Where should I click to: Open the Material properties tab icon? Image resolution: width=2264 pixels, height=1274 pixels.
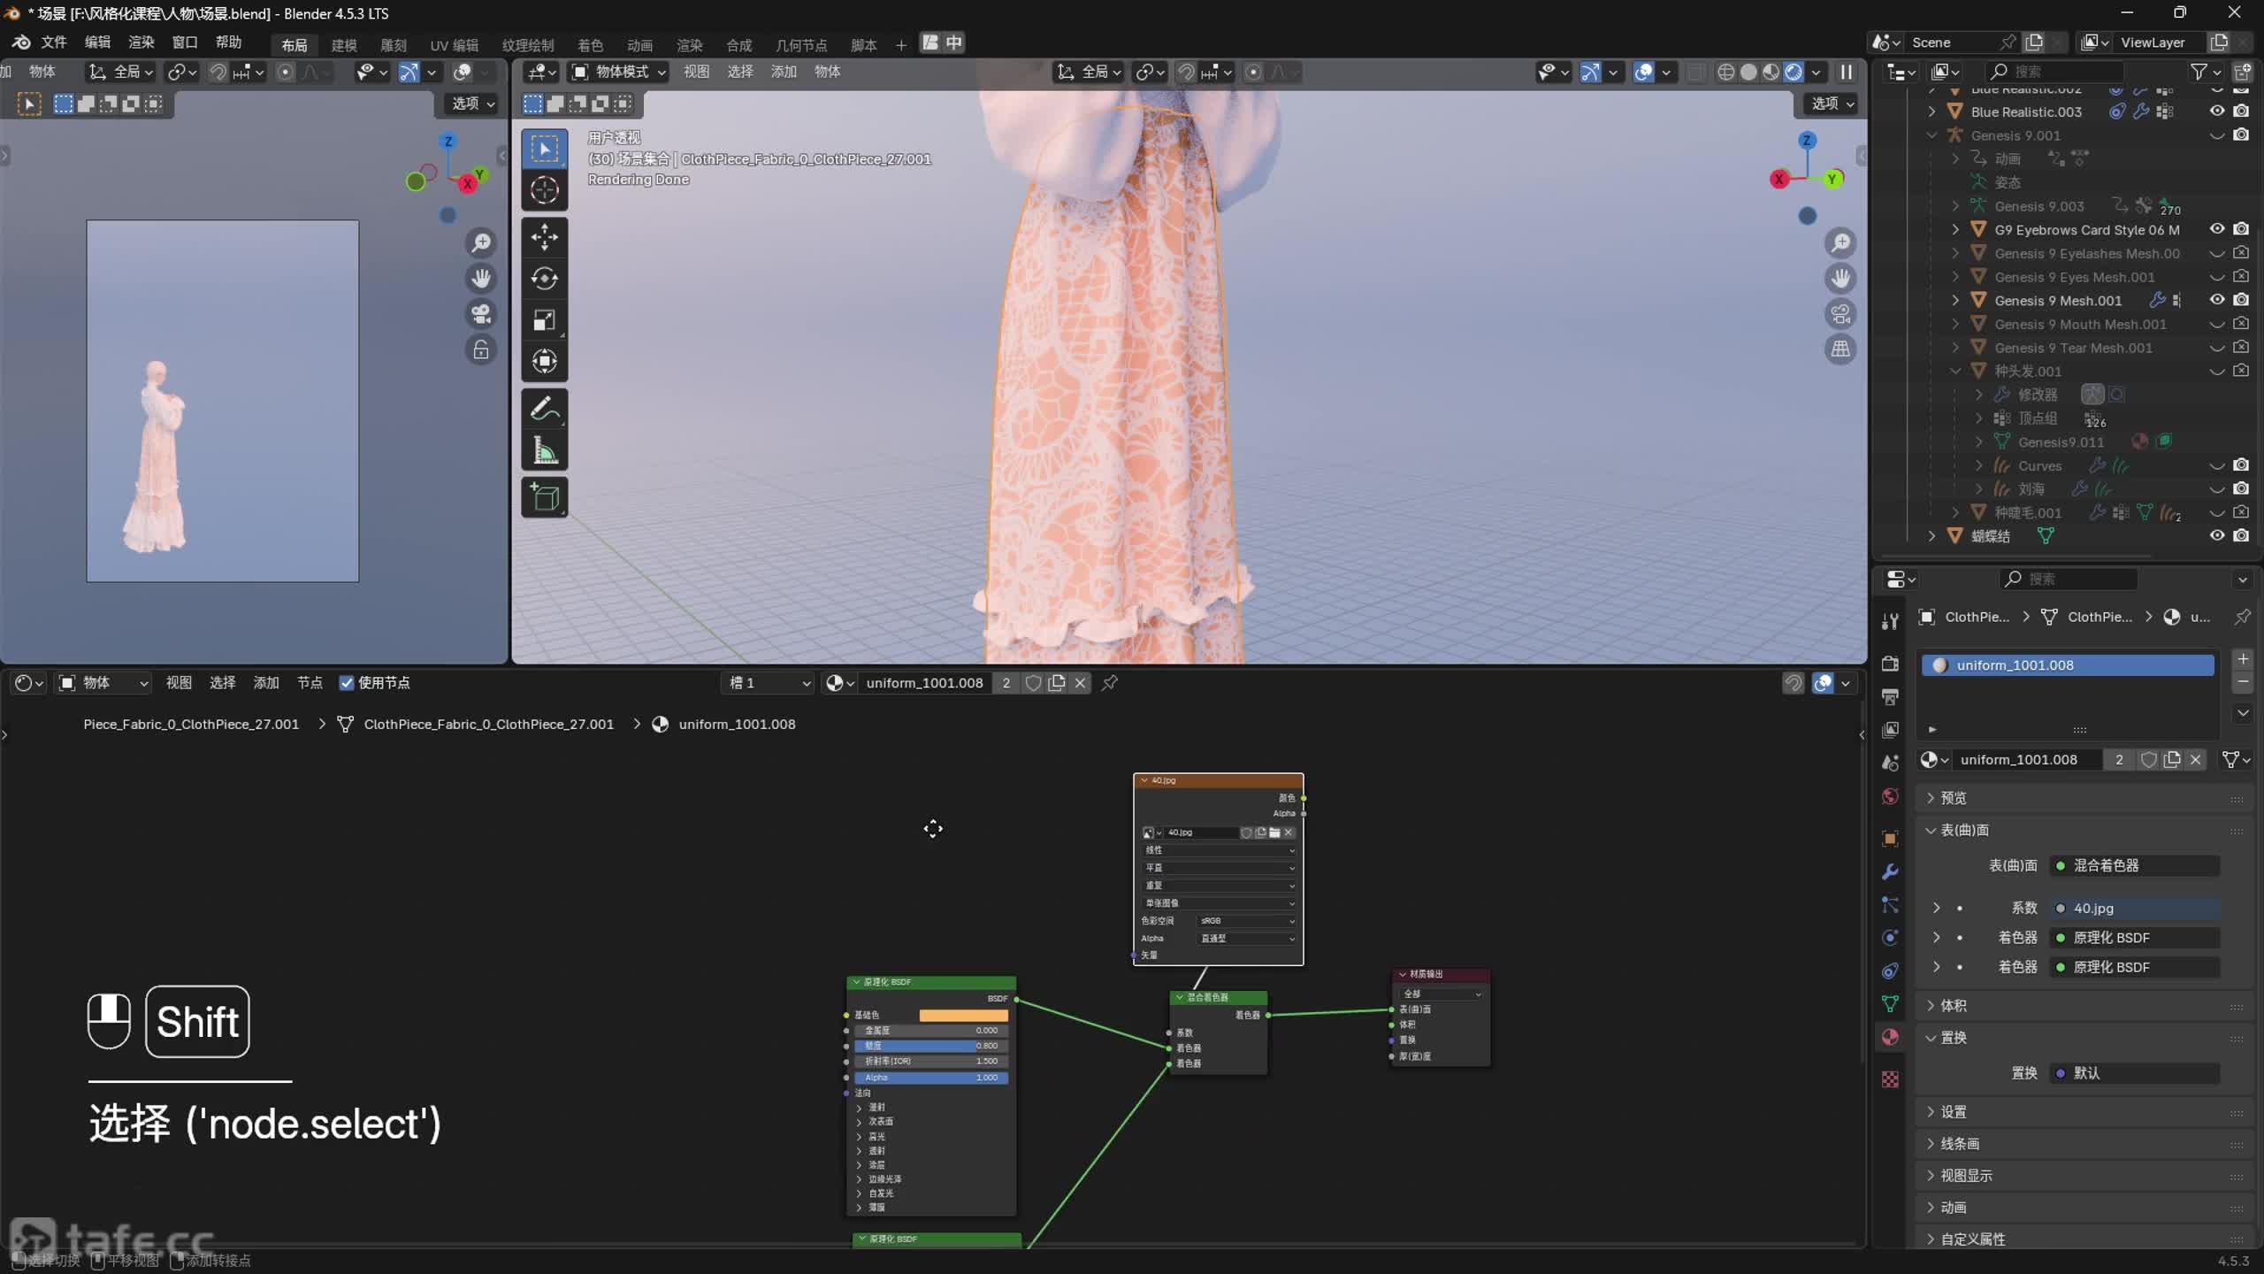point(1890,1038)
